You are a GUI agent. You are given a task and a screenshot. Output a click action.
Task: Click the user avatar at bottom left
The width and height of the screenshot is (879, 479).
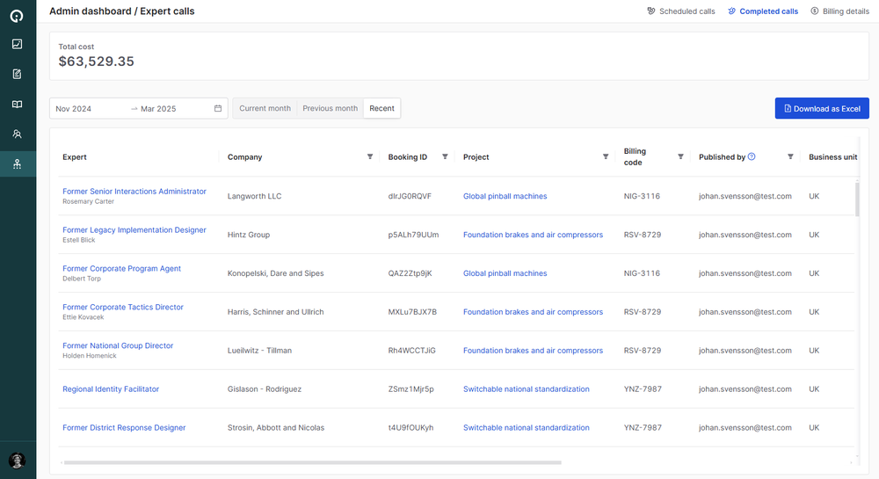[x=17, y=461]
